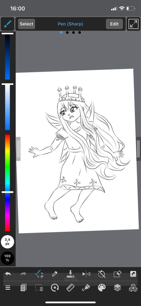Toggle the rotation lock reset icon
The width and height of the screenshot is (141, 306).
point(102,274)
